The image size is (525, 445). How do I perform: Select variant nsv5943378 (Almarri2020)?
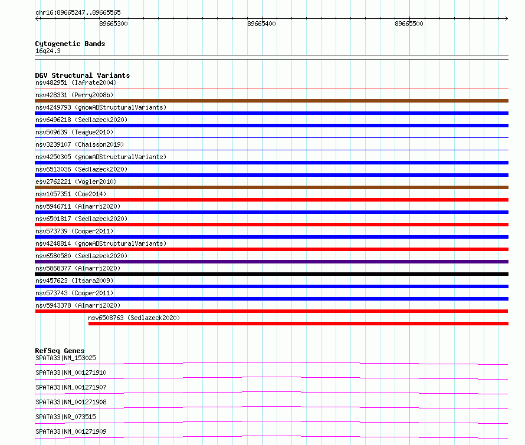coord(78,305)
